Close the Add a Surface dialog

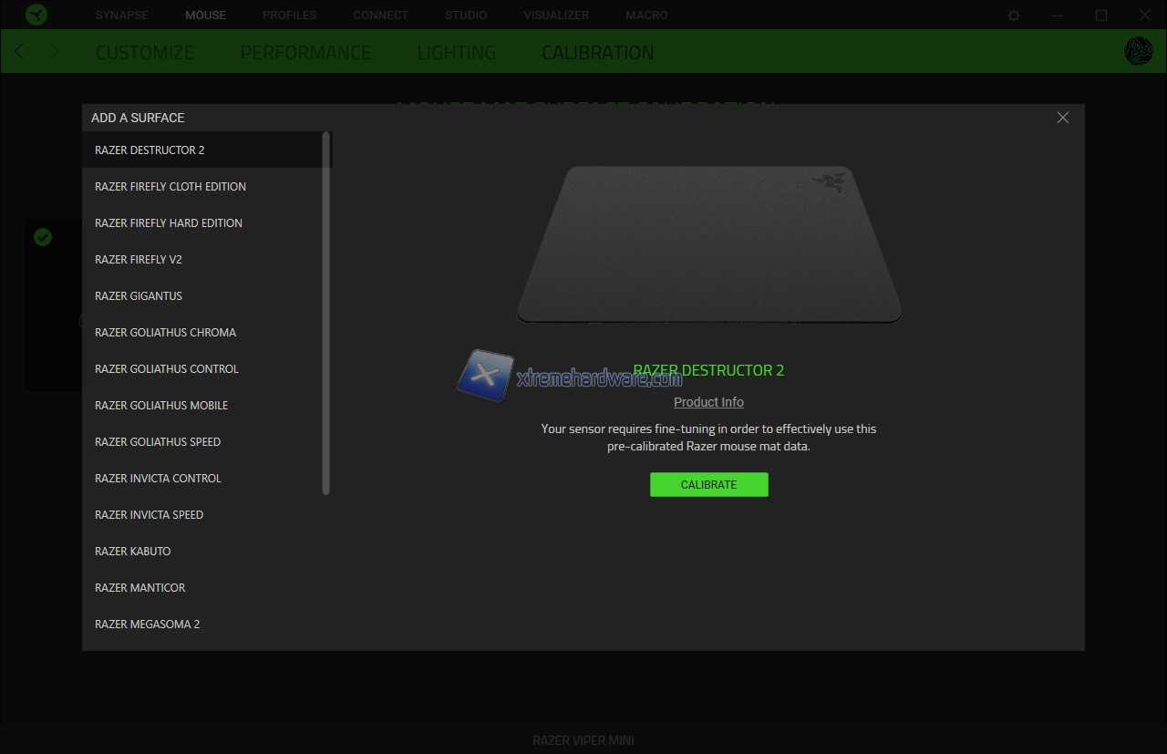1062,118
